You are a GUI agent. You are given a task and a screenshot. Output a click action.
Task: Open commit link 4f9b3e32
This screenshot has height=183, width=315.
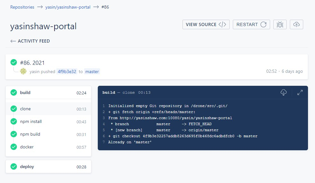[67, 71]
